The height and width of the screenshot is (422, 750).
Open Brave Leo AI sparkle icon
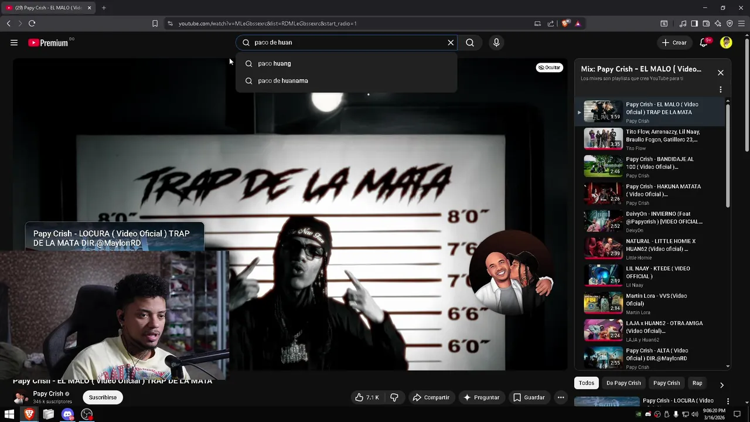point(718,23)
